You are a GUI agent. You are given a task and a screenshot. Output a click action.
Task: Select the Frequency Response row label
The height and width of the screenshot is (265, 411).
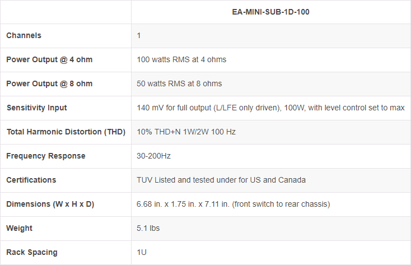click(x=46, y=156)
